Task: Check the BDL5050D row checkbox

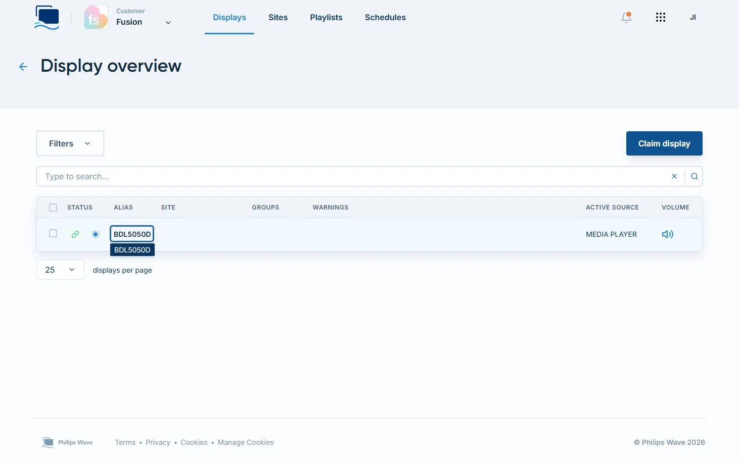Action: [x=53, y=233]
